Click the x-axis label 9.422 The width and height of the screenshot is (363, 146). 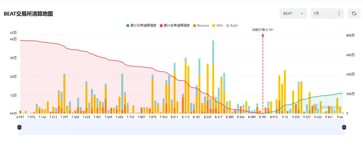318,117
